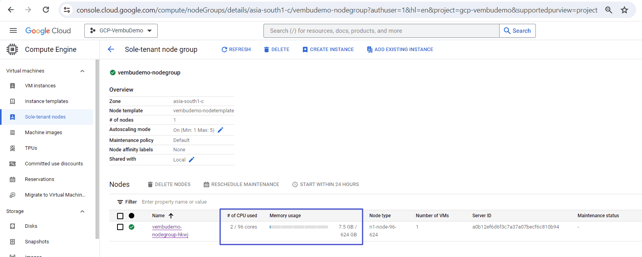This screenshot has height=257, width=642.
Task: Open the hamburger navigation menu
Action: (13, 30)
